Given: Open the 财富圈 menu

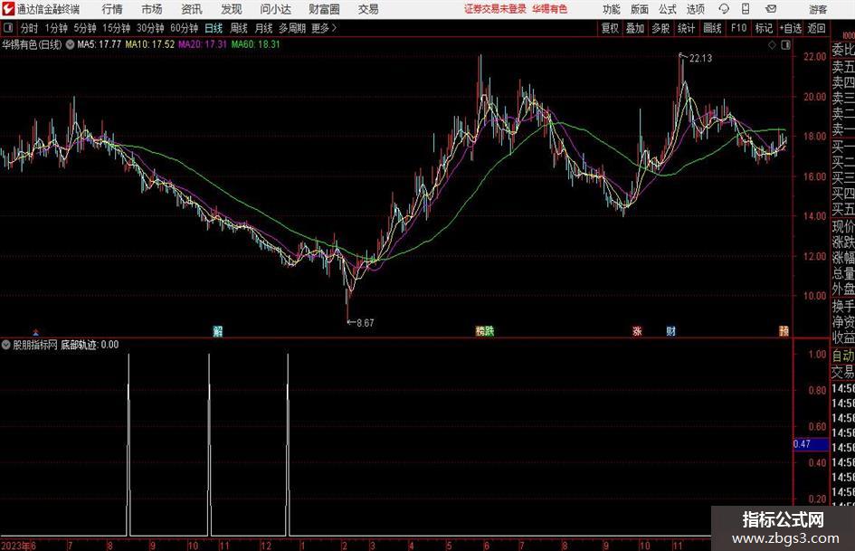Looking at the screenshot, I should [324, 9].
